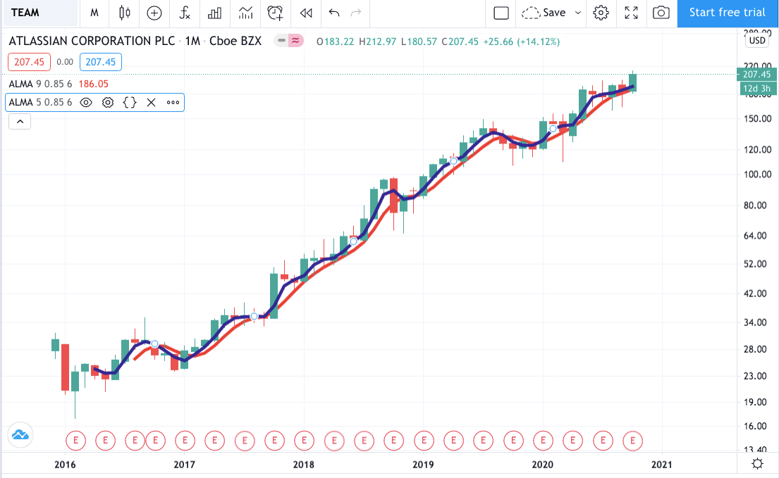
Task: Create an alert with the alarm clock icon
Action: click(x=275, y=13)
